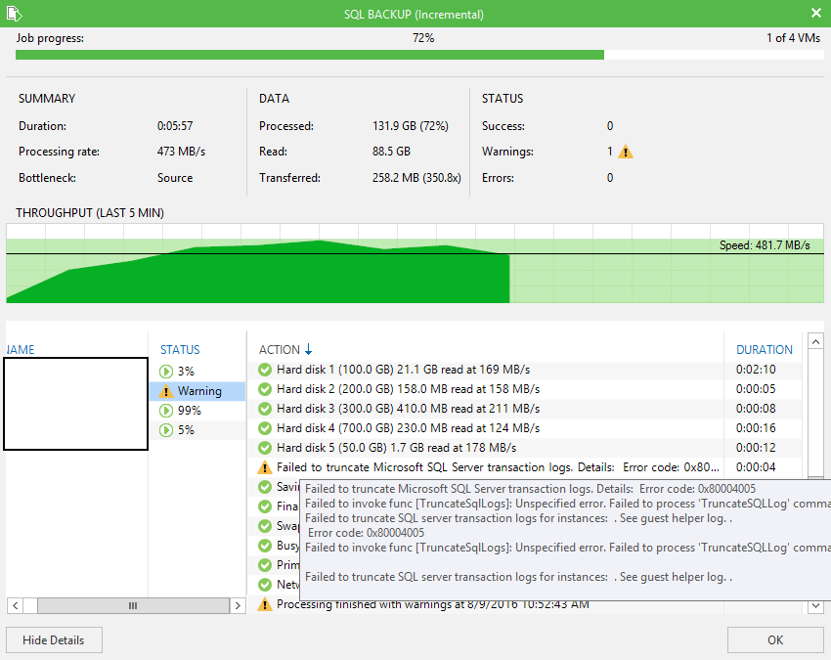Click the document icon in the title bar

tap(15, 14)
